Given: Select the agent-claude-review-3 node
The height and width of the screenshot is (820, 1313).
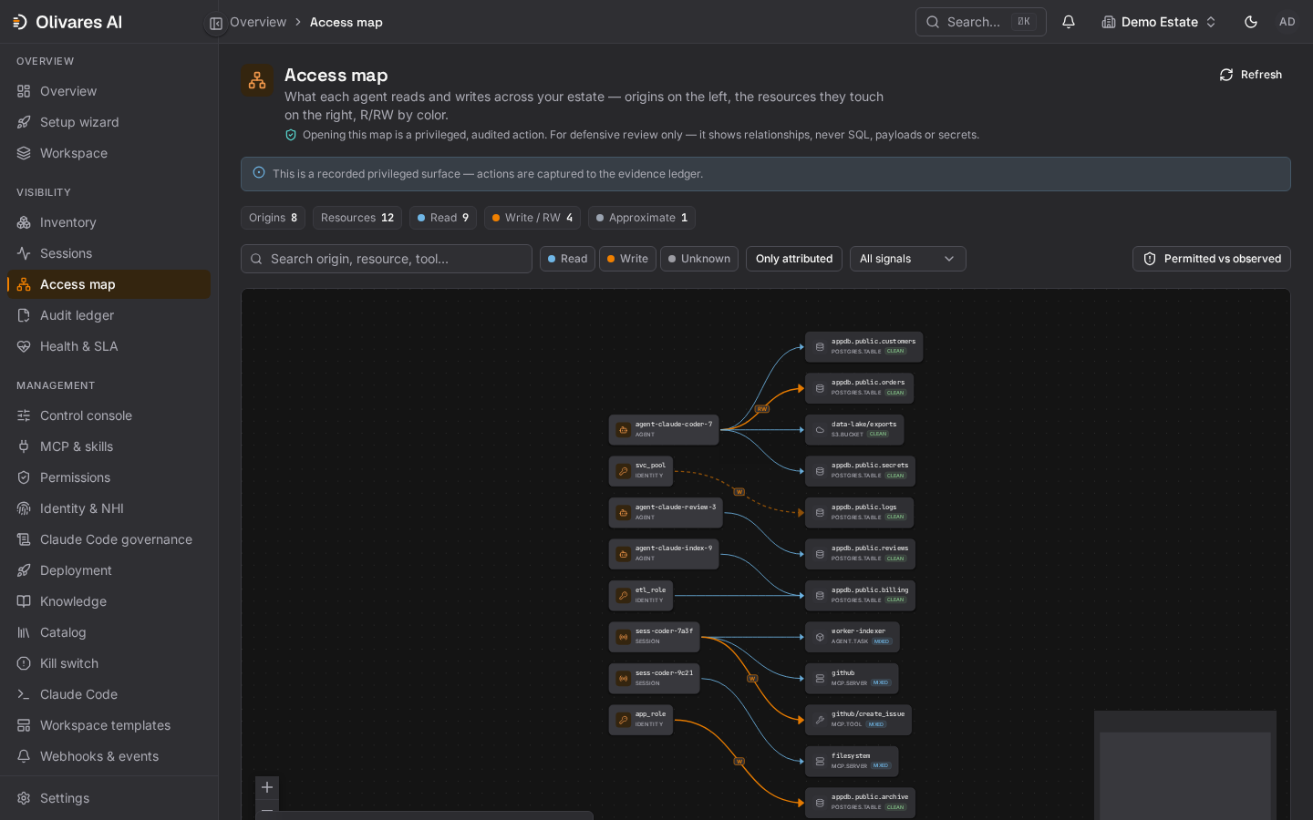Looking at the screenshot, I should click(666, 512).
